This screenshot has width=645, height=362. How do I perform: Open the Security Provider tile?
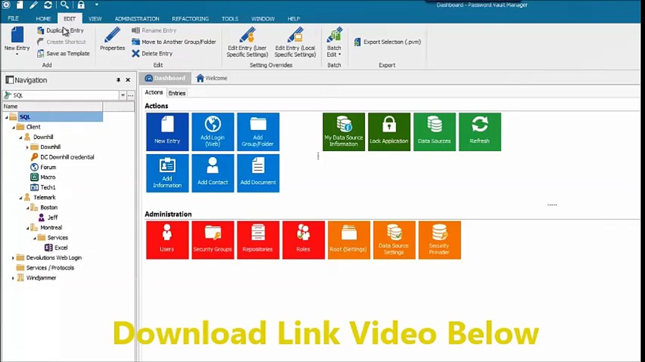click(439, 240)
